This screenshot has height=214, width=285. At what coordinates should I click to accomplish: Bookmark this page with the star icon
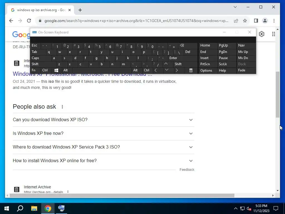point(245,21)
